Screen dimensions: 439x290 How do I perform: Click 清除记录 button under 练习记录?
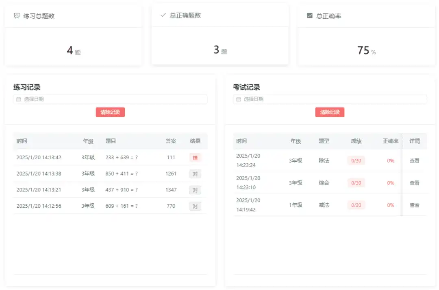pos(110,112)
